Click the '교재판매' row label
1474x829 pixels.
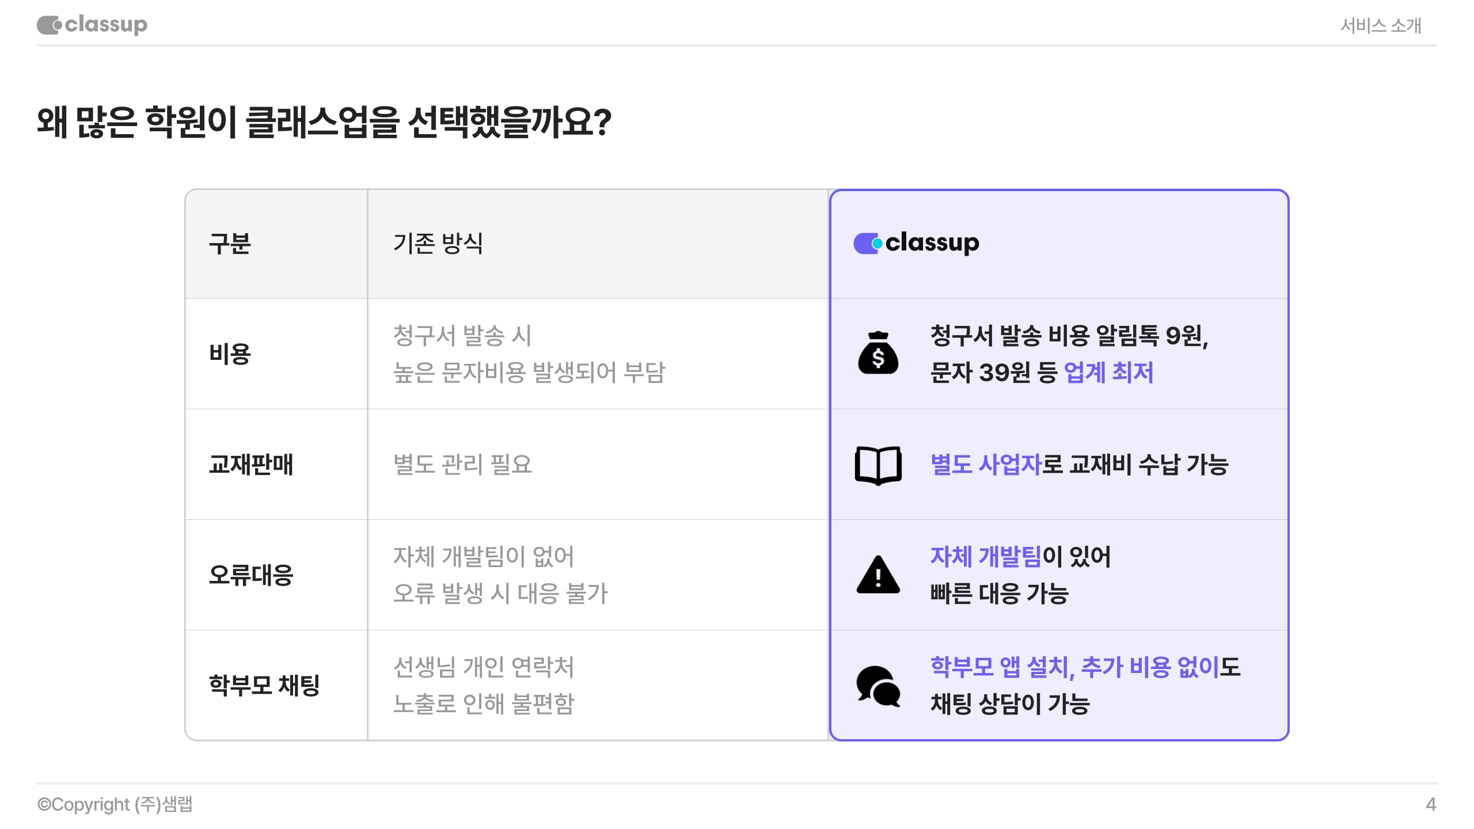(251, 465)
